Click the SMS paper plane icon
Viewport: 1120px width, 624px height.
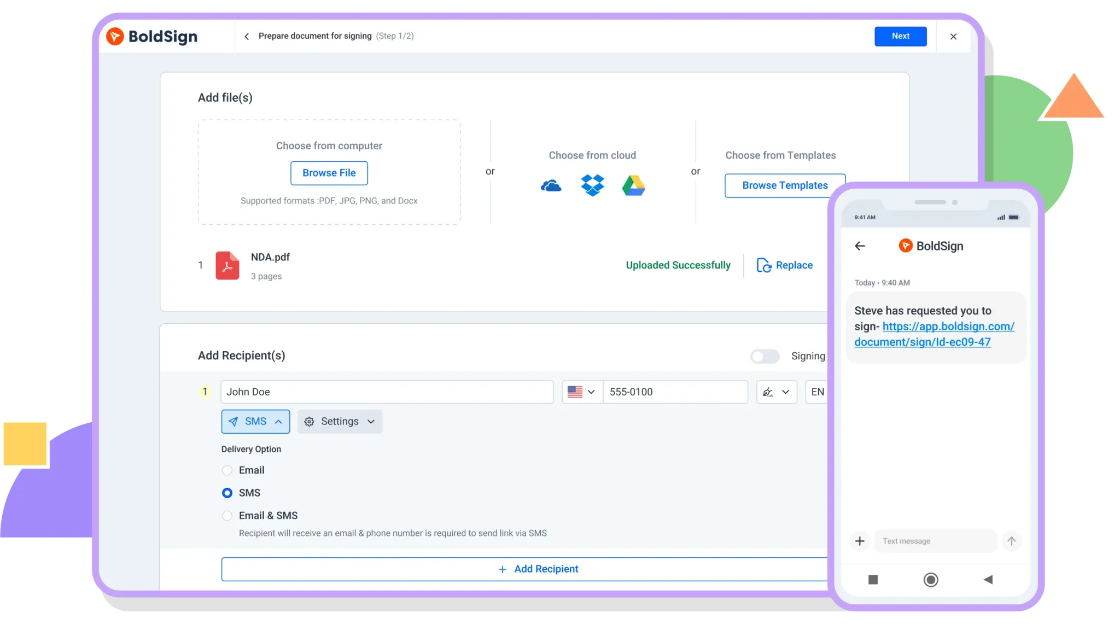(x=233, y=422)
